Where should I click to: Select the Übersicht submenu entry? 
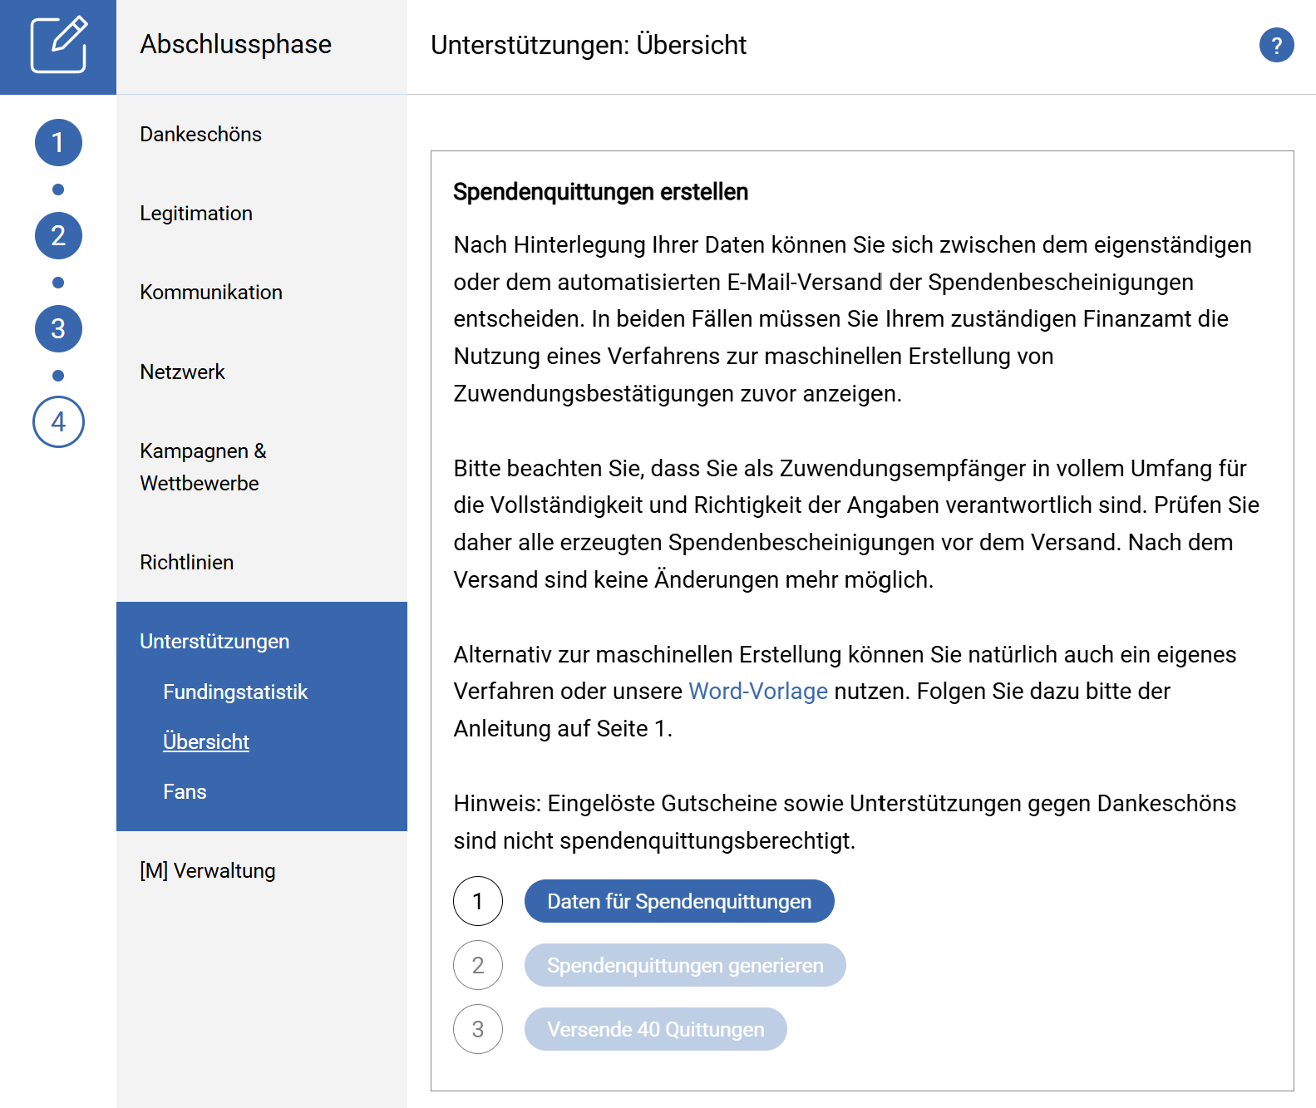(206, 741)
